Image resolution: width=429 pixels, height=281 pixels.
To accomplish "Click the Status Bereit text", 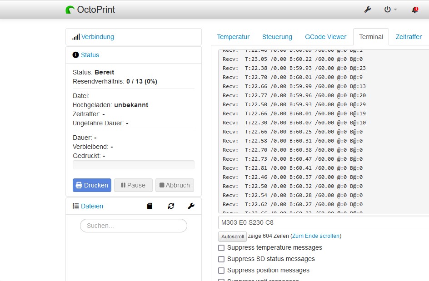I will point(93,73).
